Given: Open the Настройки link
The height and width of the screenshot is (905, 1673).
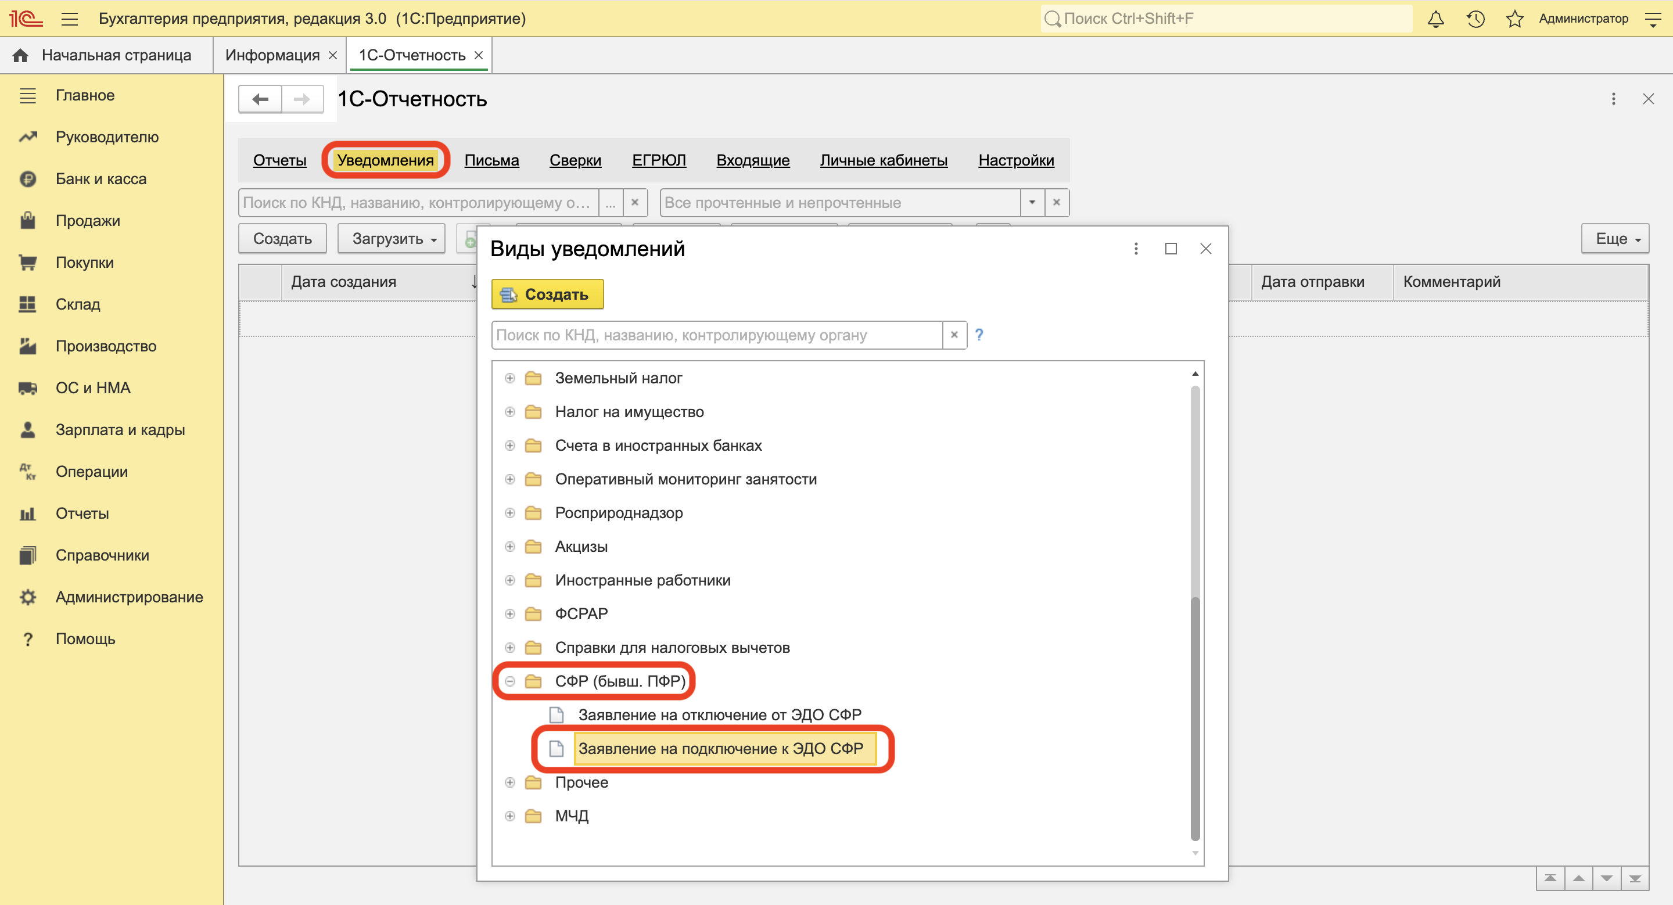Looking at the screenshot, I should coord(1016,160).
